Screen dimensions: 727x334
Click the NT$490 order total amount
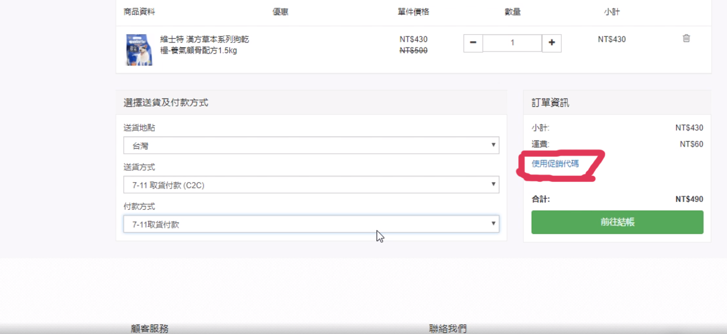point(689,199)
